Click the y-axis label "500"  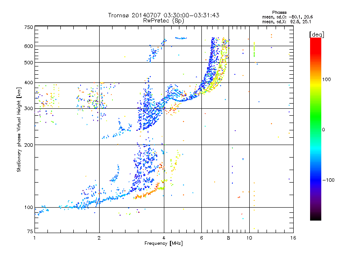28,63
